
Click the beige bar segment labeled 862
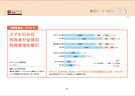coord(99,35)
